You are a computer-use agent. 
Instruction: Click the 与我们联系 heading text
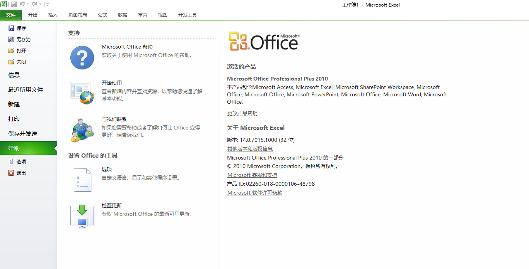coord(114,119)
